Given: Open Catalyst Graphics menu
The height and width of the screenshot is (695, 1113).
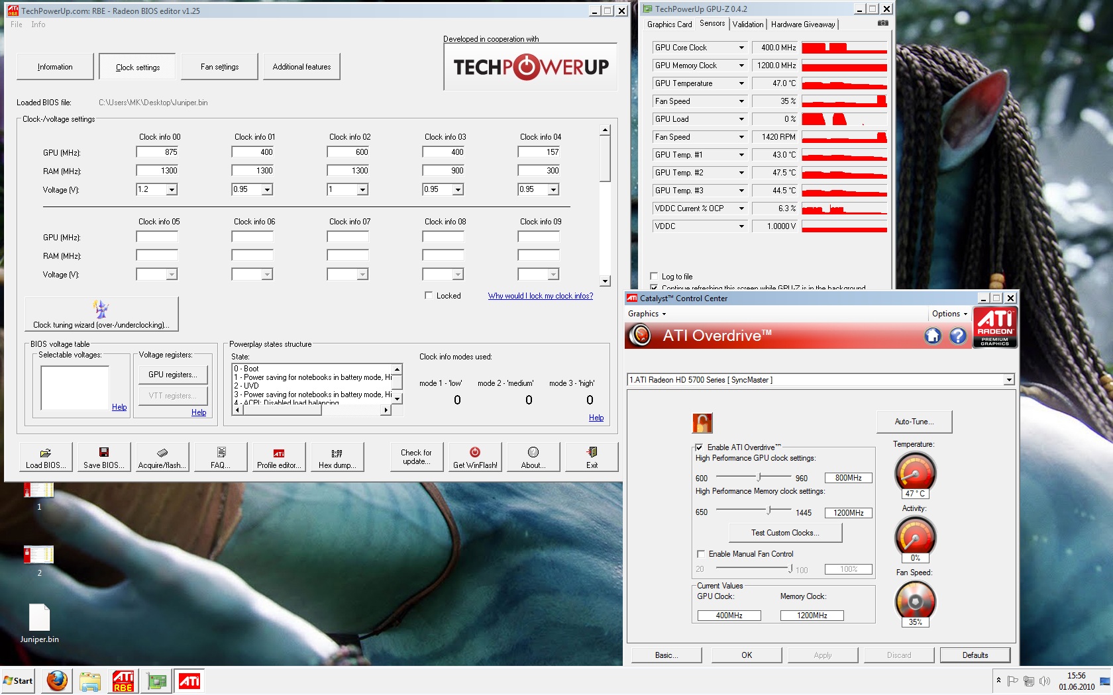Looking at the screenshot, I should tap(647, 314).
